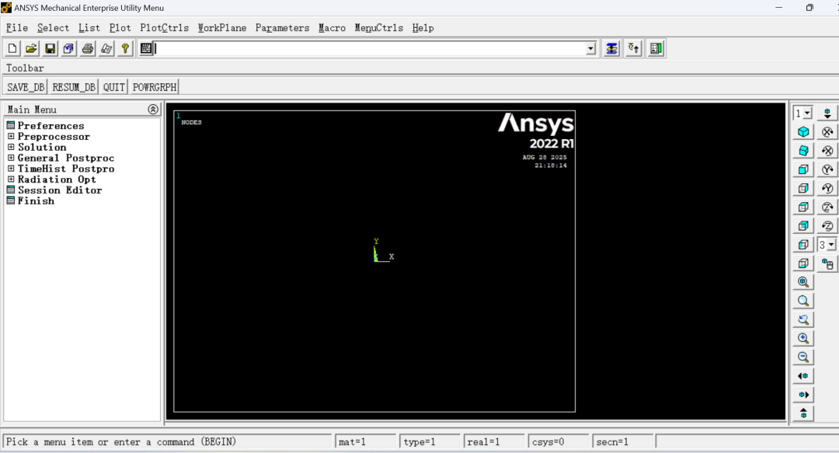
Task: Pan the model down
Action: point(827,113)
